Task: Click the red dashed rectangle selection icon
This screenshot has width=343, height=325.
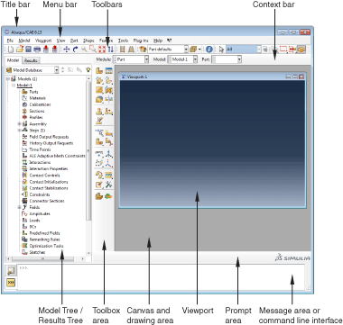Action: point(283,50)
